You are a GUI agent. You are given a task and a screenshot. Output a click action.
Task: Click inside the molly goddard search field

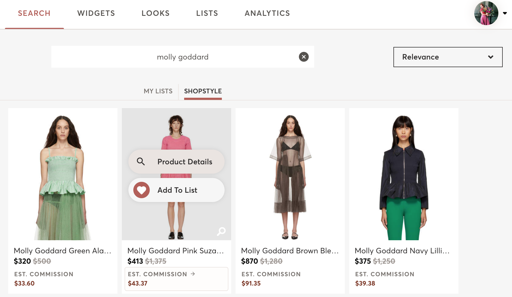pyautogui.click(x=175, y=57)
